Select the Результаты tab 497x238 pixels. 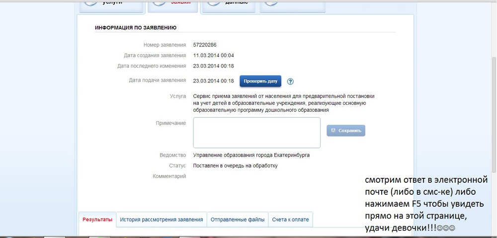(97, 220)
